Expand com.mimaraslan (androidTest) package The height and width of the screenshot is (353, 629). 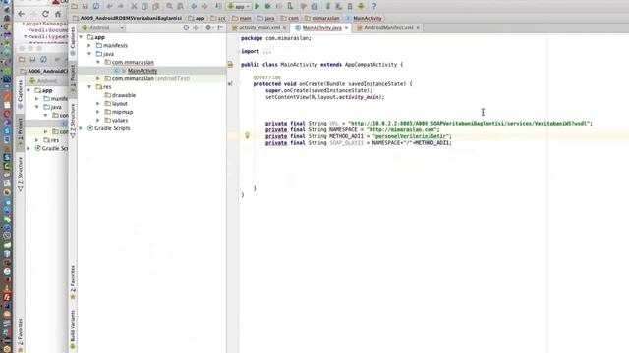click(x=98, y=78)
